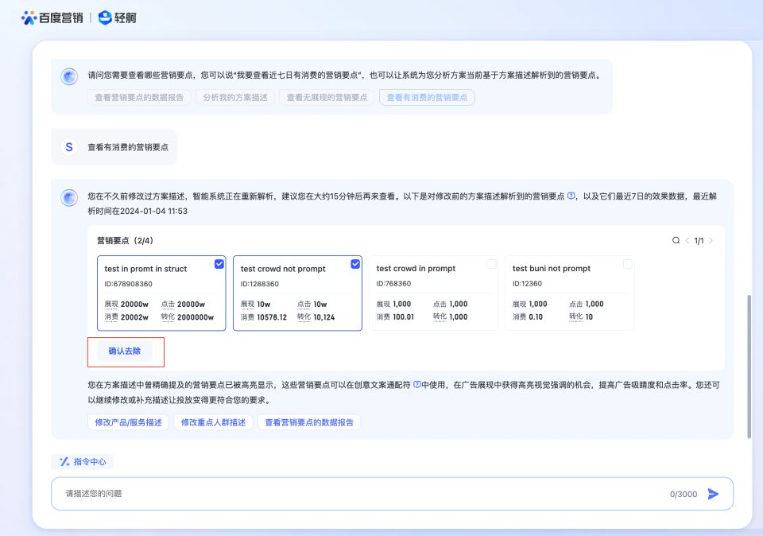The image size is (763, 536).
Task: Click help icon beside 创意文案通配符
Action: click(x=416, y=385)
